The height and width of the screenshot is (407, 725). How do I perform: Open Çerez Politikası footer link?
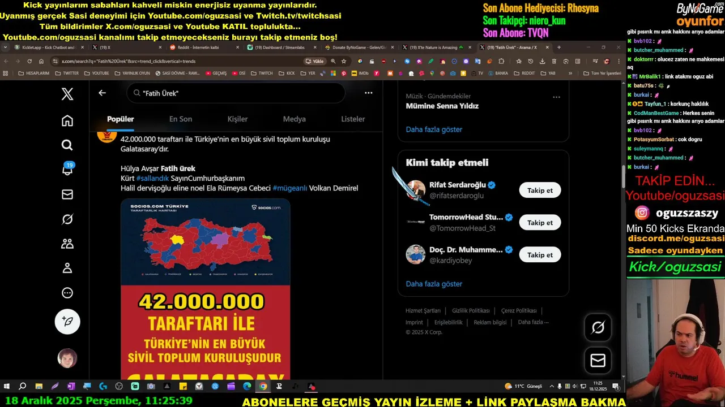(x=519, y=310)
